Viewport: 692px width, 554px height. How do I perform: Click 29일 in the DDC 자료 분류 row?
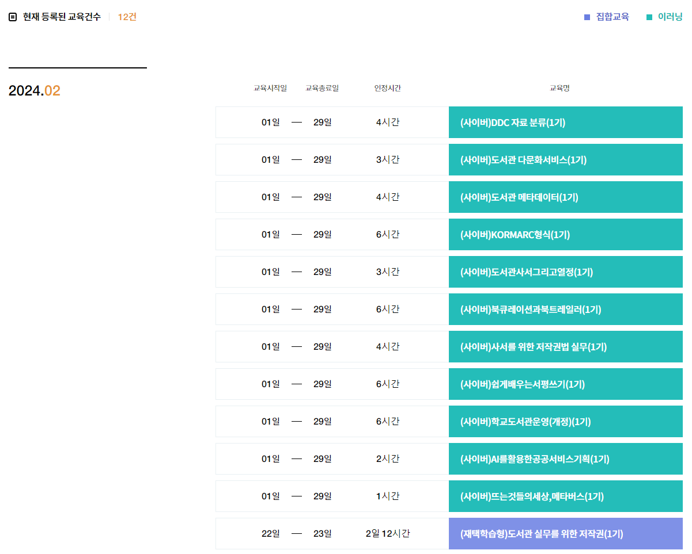point(323,123)
